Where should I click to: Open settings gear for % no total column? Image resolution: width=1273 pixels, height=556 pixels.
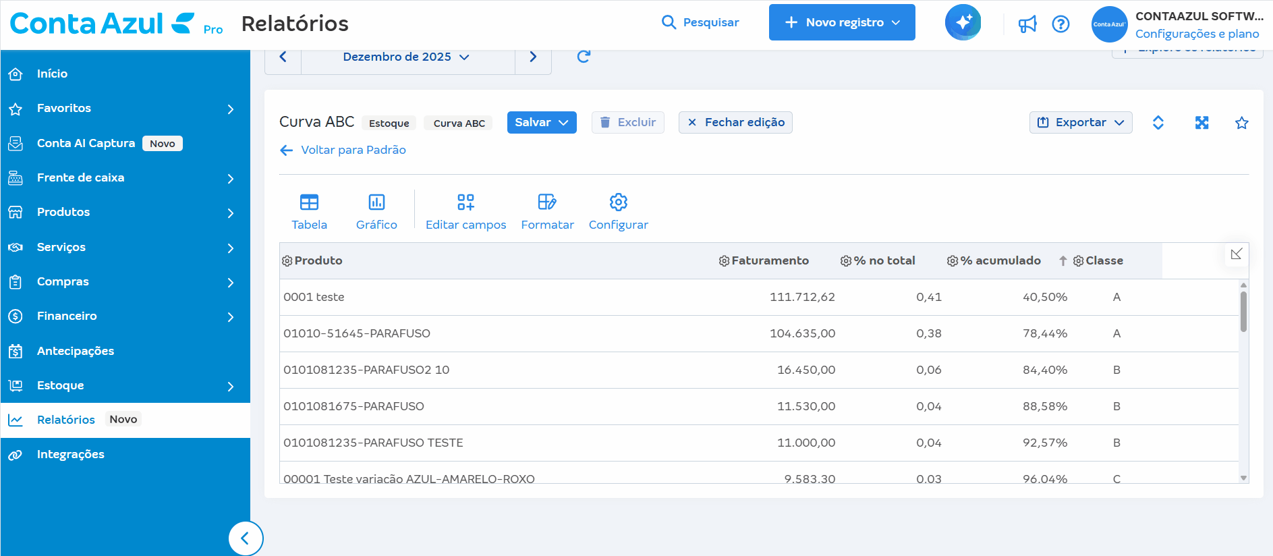tap(846, 261)
